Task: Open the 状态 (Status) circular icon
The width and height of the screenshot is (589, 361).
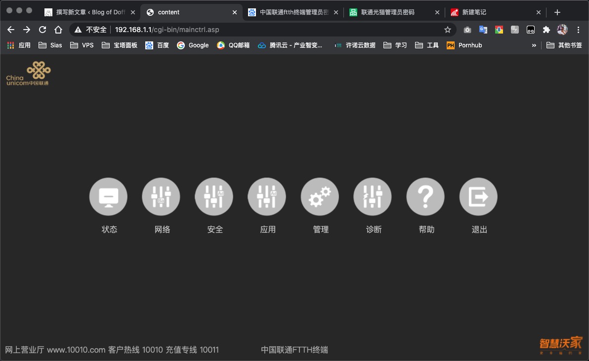Action: (108, 196)
